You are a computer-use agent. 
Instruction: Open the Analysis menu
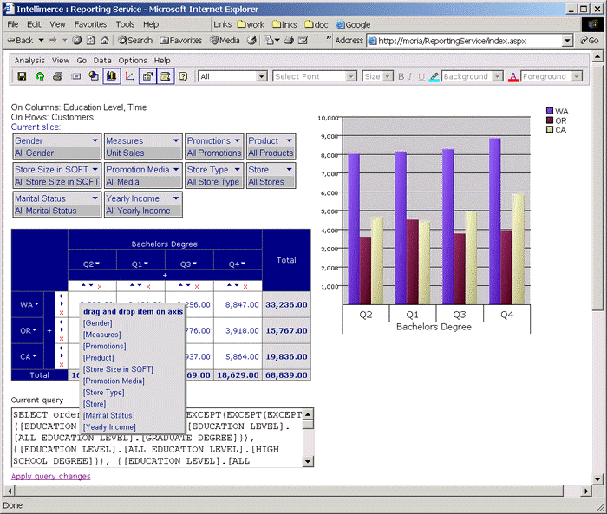(29, 61)
